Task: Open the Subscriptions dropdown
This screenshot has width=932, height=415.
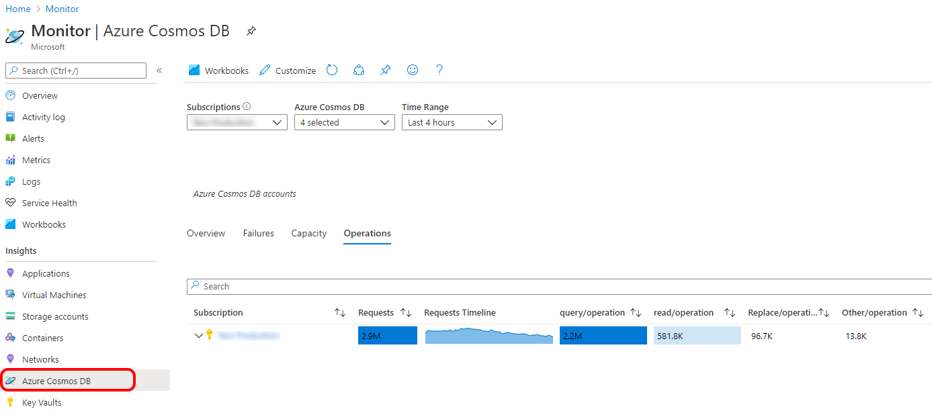Action: tap(237, 122)
